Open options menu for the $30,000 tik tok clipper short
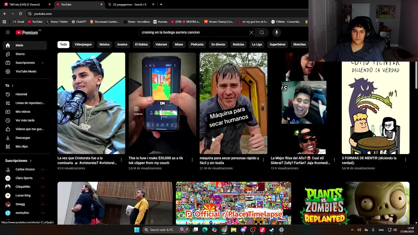This screenshot has width=418, height=235. click(x=192, y=160)
